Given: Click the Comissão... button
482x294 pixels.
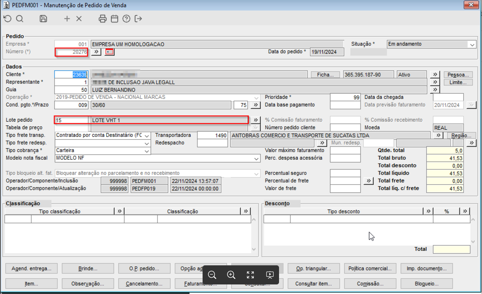Looking at the screenshot, I should point(370,284).
